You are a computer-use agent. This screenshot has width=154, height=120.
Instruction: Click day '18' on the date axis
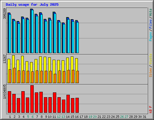tap(86, 117)
